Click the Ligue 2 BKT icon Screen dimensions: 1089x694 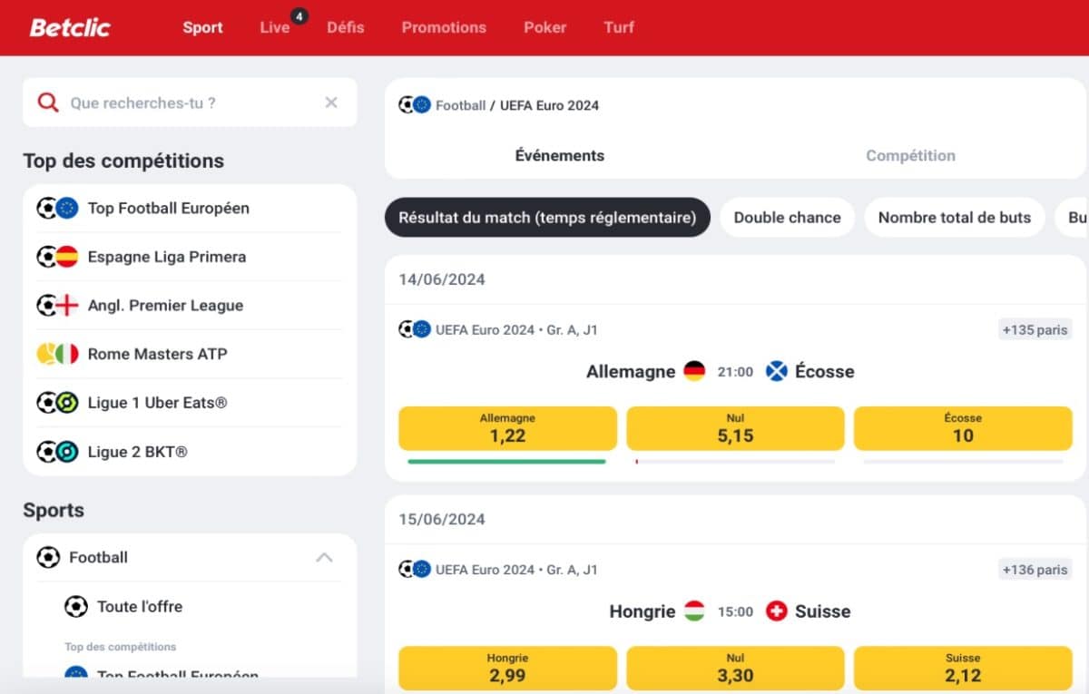(57, 452)
